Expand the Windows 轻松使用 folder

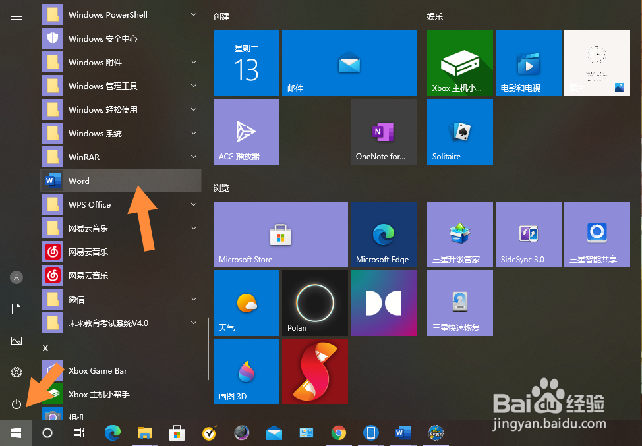(x=121, y=109)
